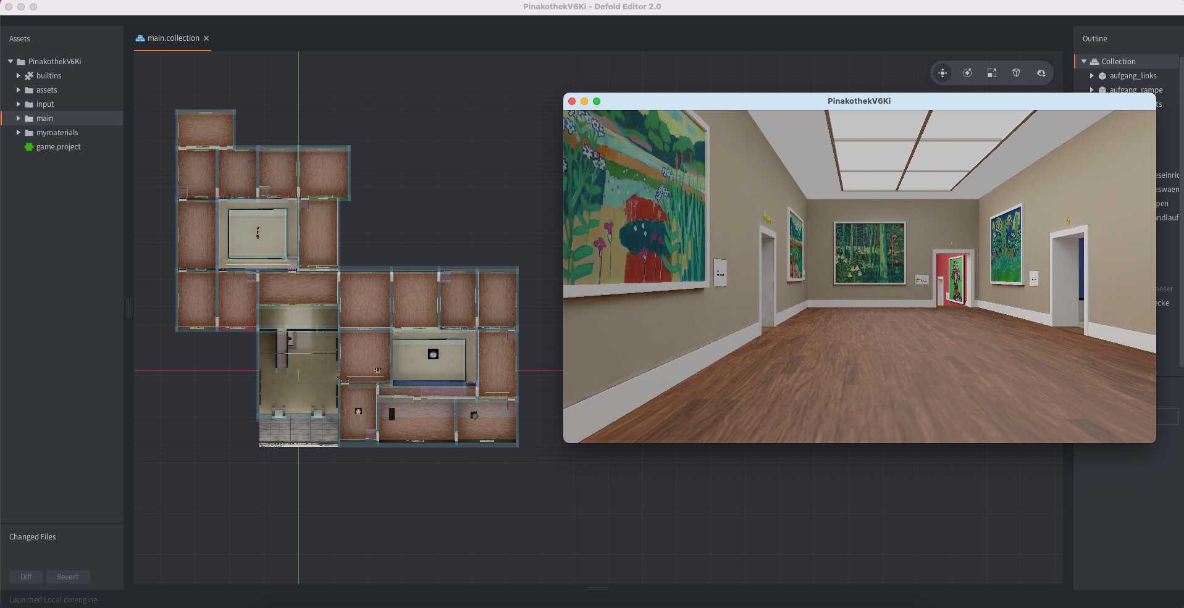
Task: Expand the aufgang_rampe game object in Outline
Action: pyautogui.click(x=1091, y=90)
